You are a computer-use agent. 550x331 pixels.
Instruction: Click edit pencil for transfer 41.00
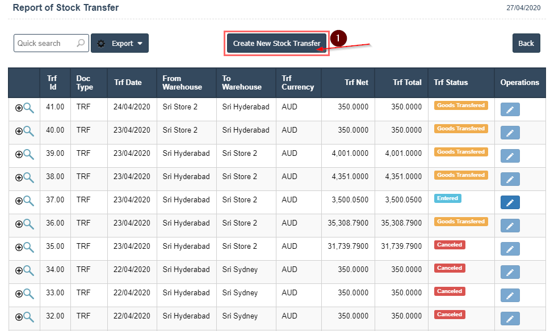(510, 110)
